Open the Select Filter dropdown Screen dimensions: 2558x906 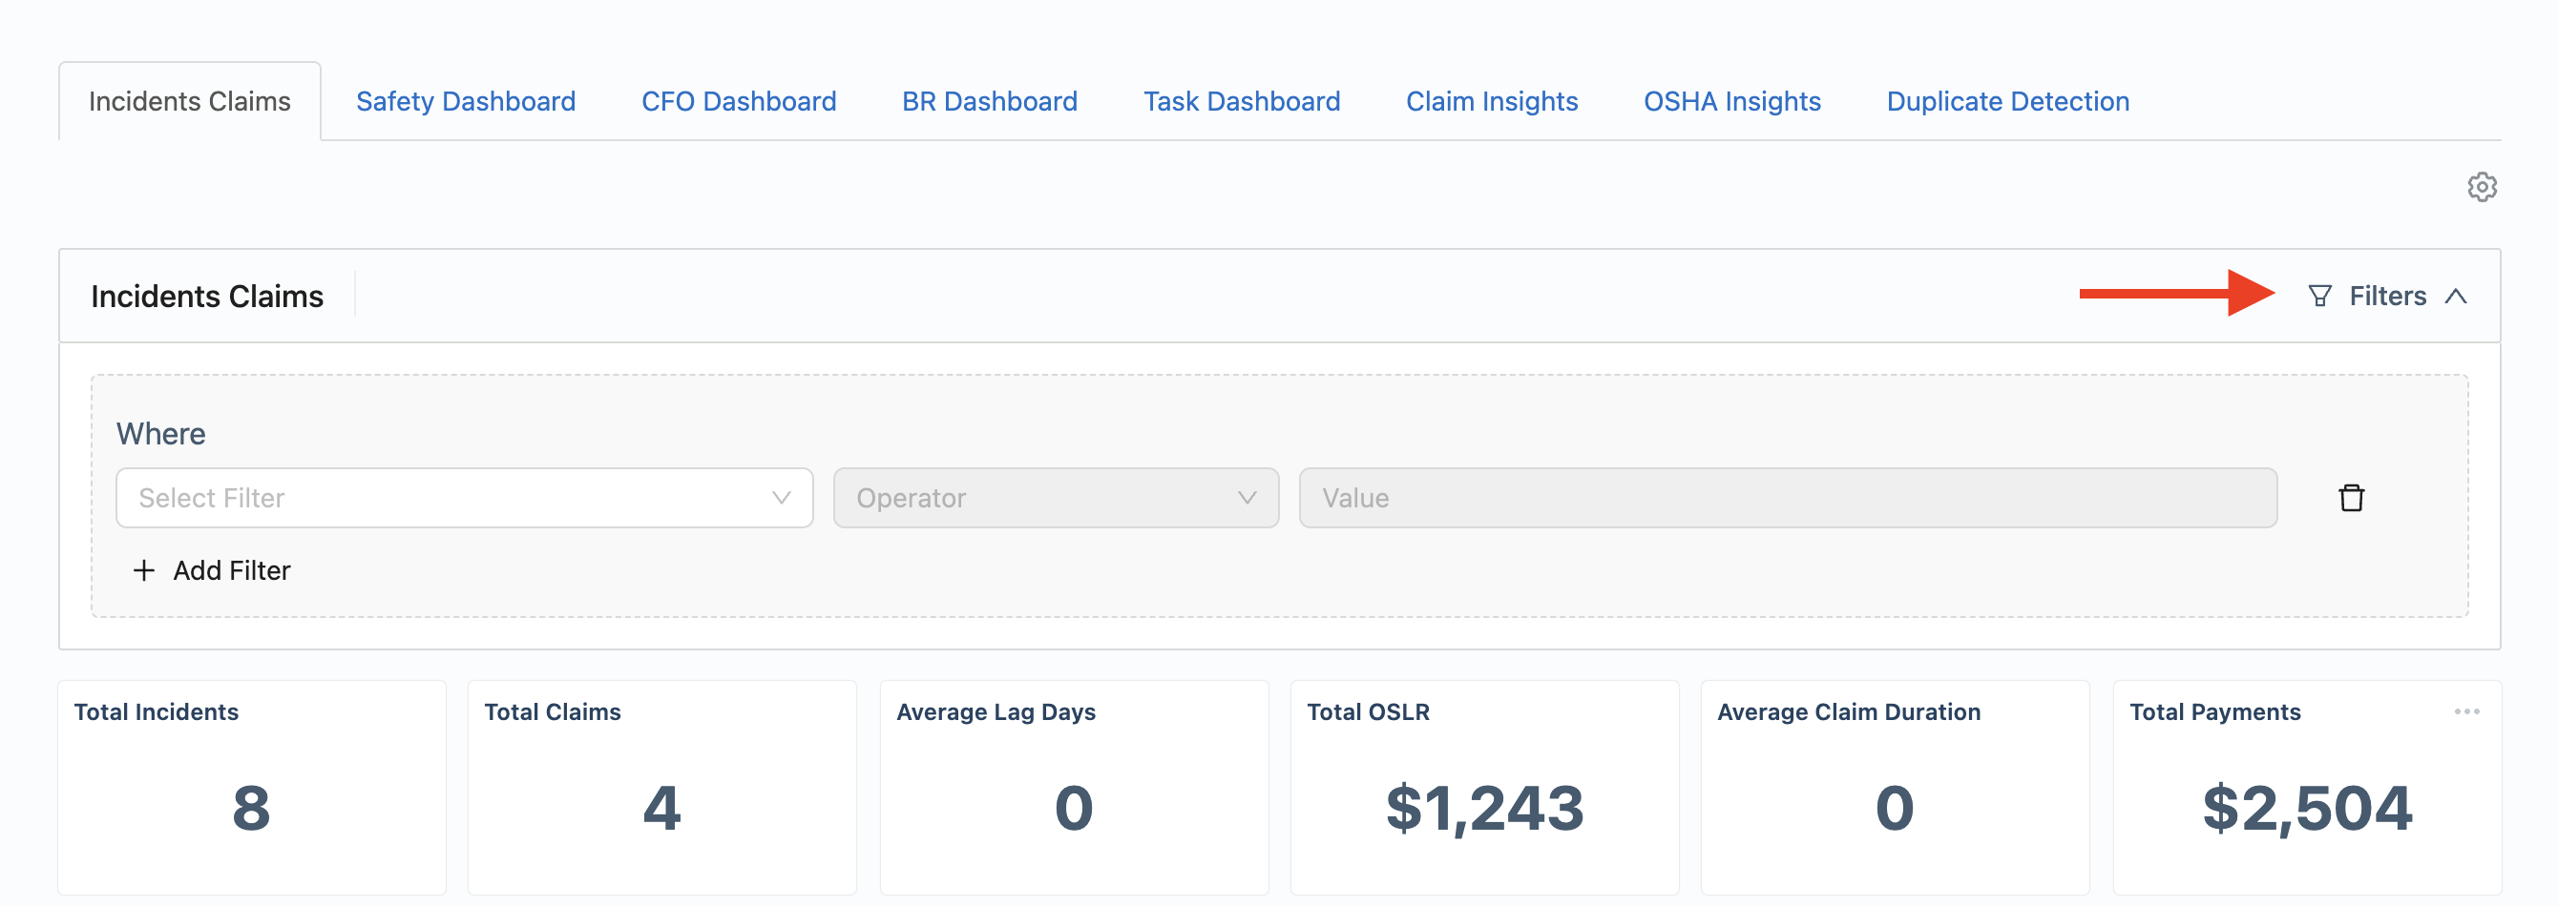click(464, 498)
